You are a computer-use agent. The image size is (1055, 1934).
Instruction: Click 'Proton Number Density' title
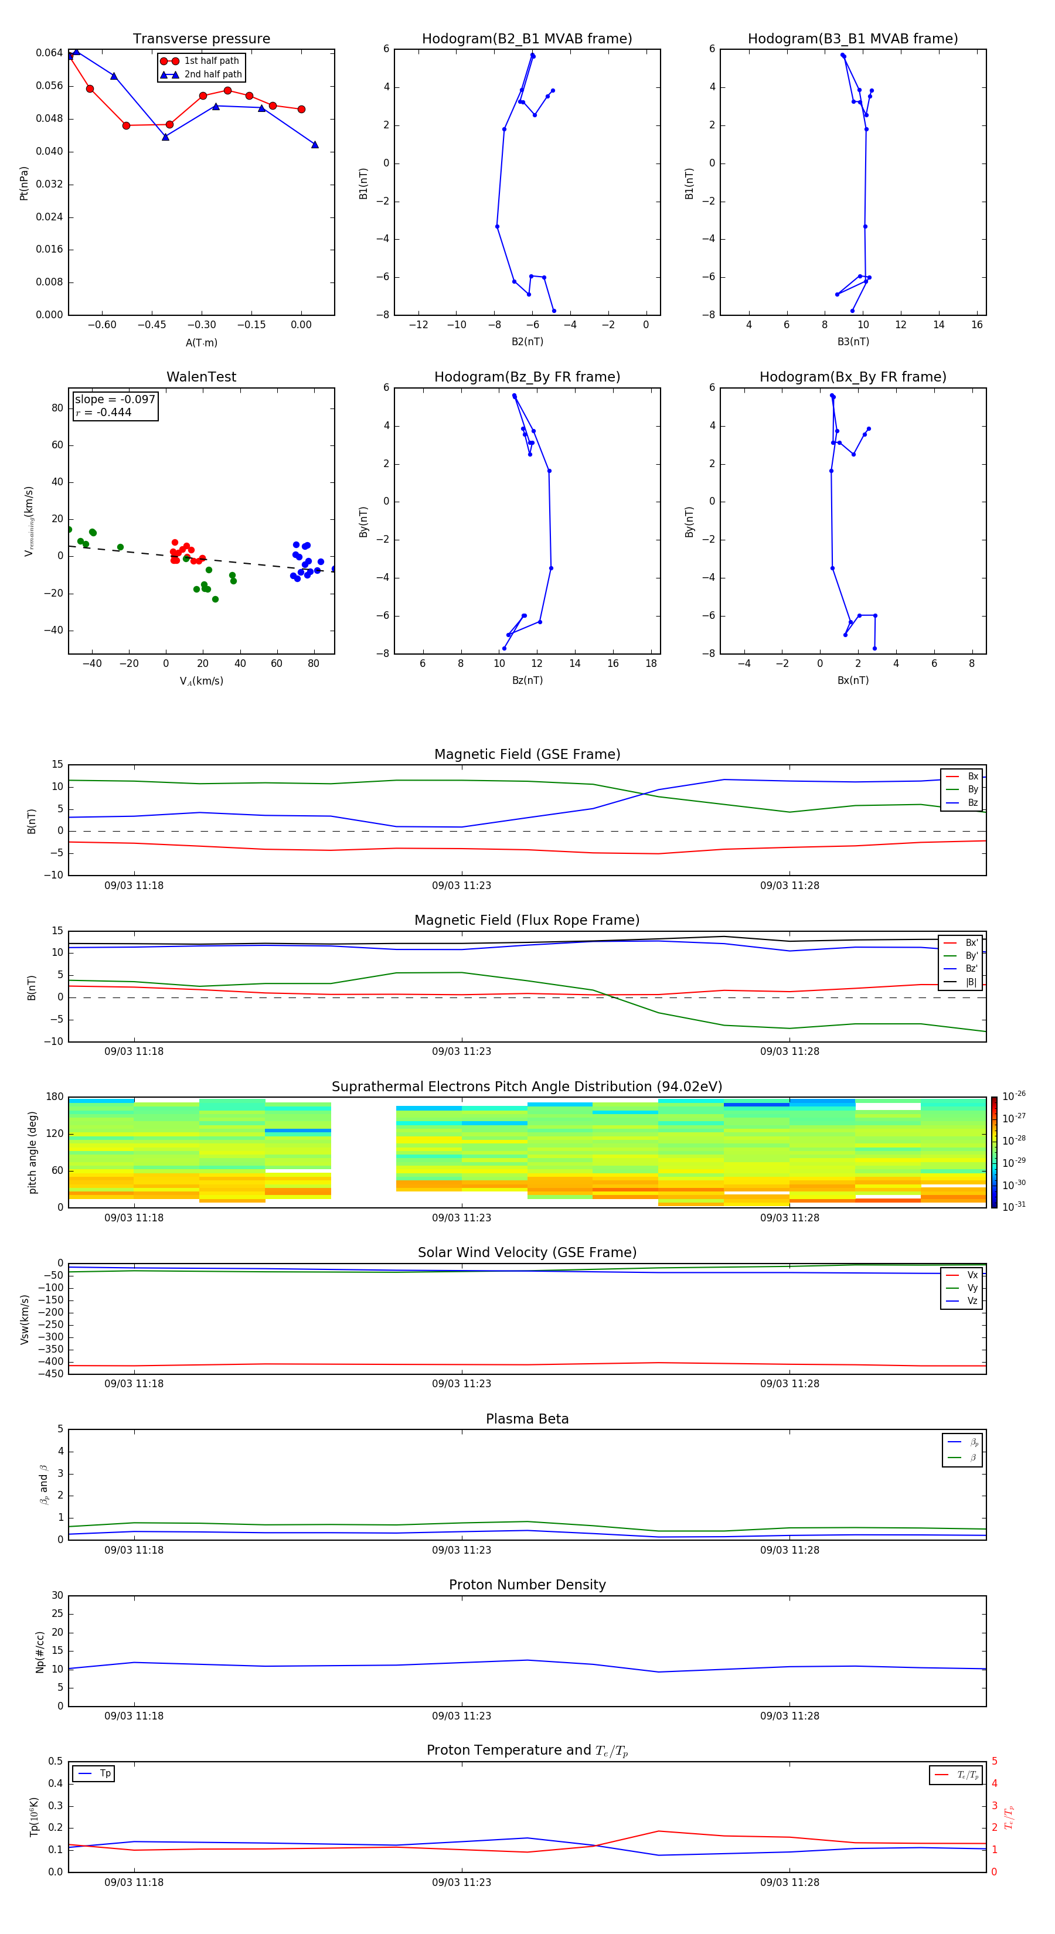click(527, 1585)
